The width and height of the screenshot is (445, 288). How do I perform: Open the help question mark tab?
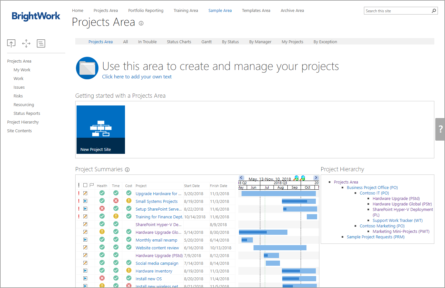(440, 129)
